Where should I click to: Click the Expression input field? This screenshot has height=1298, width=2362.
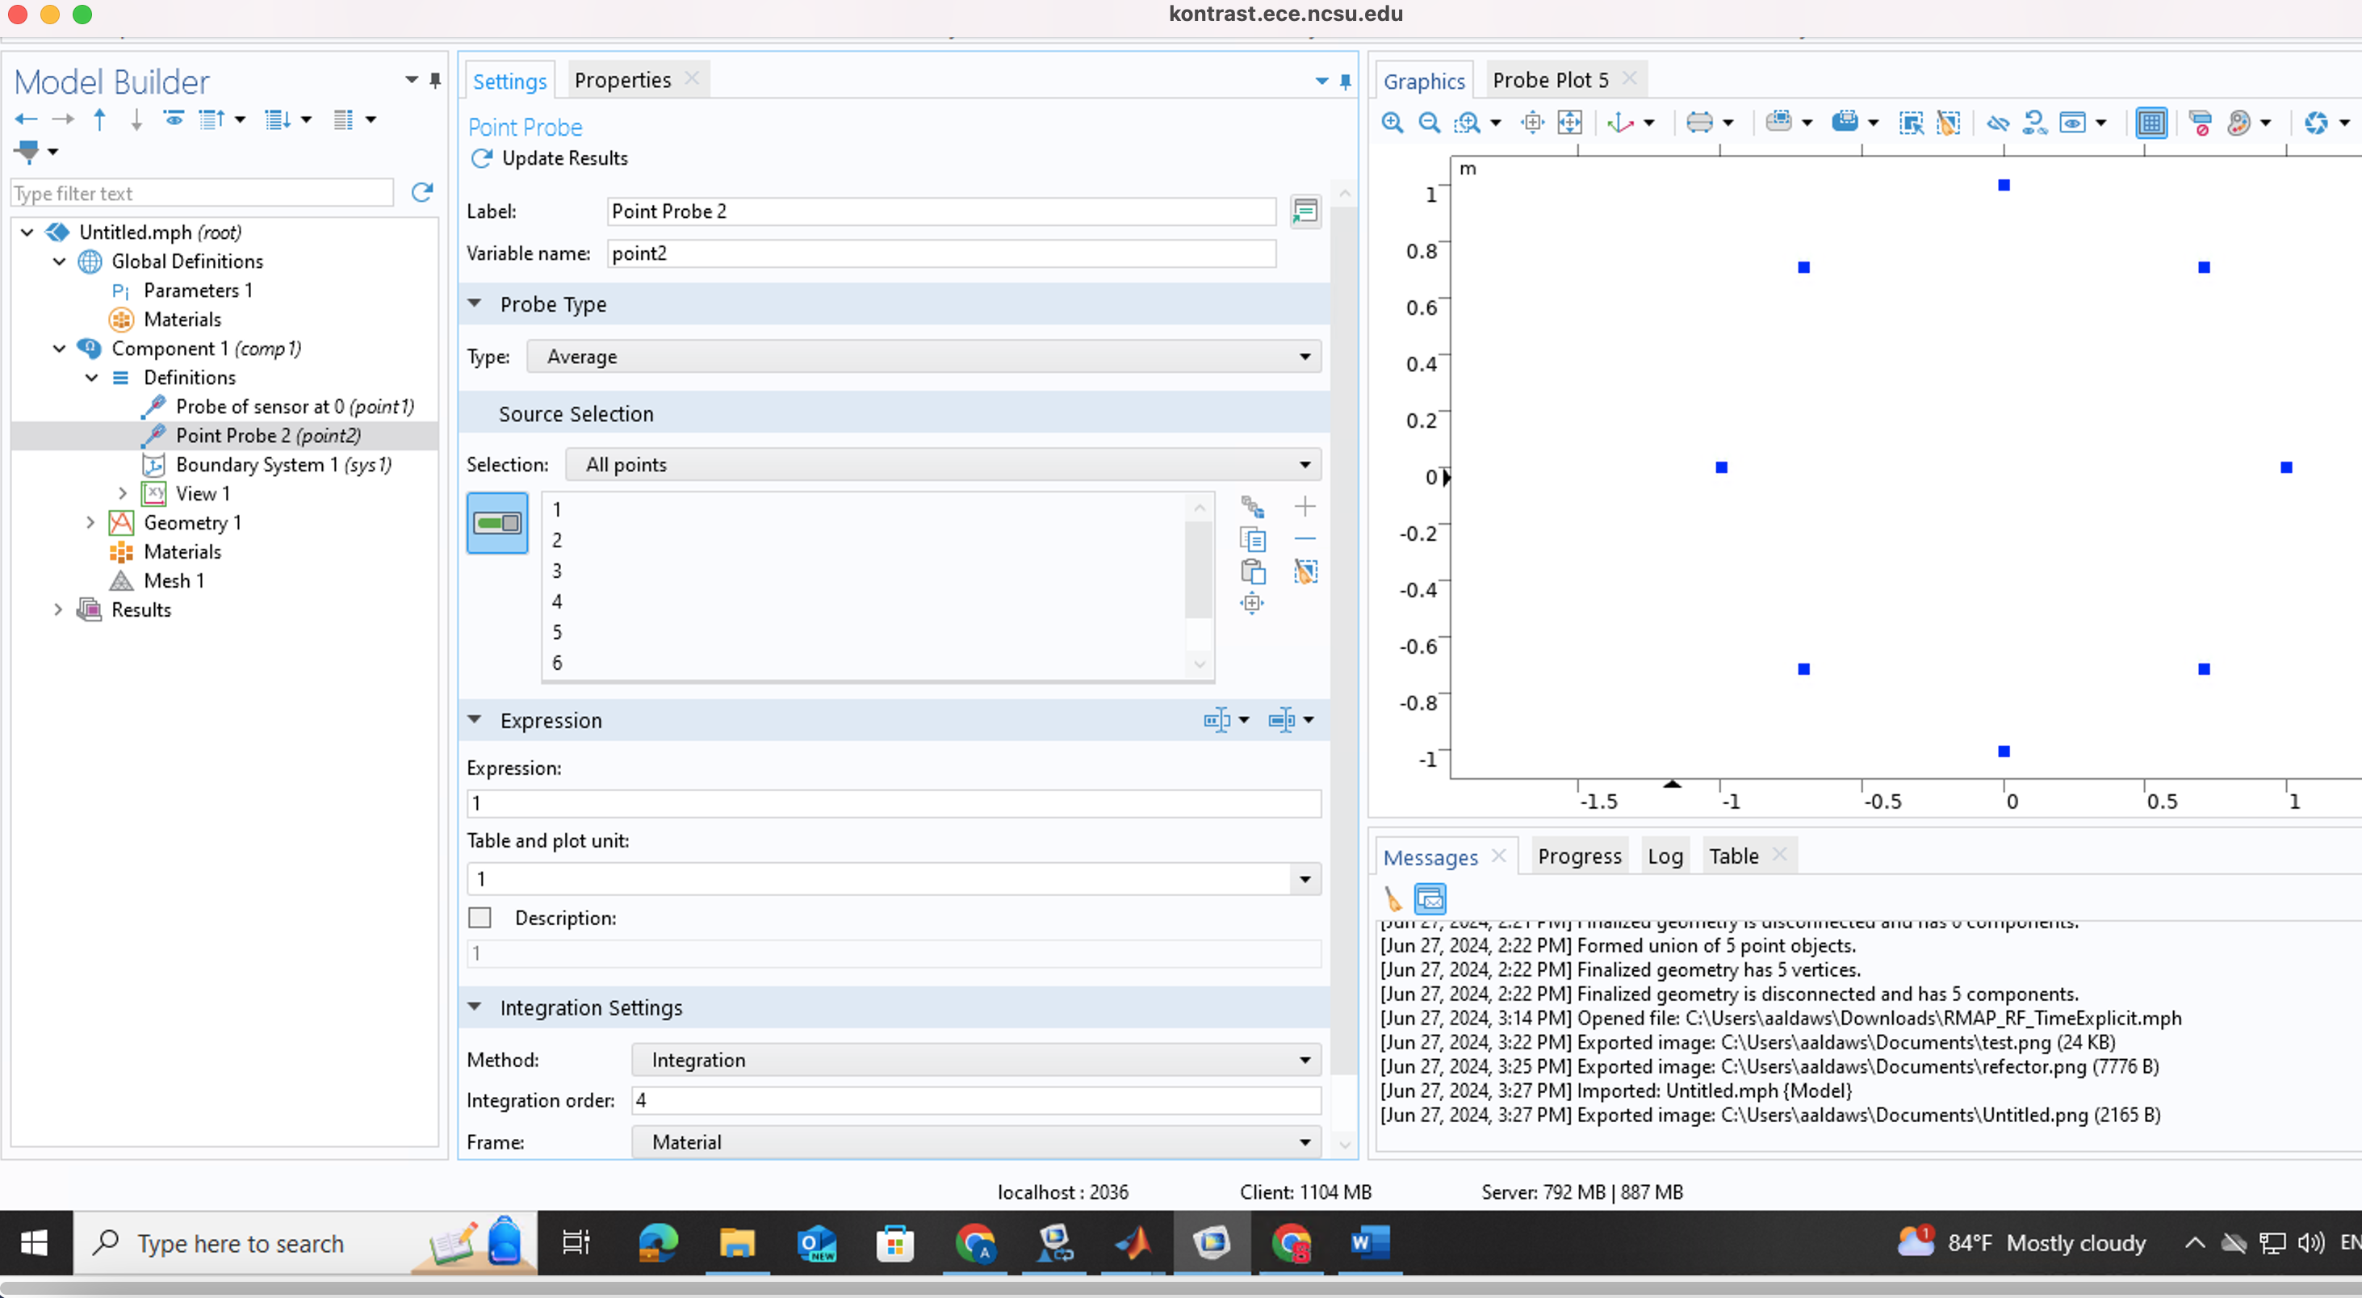coord(893,803)
